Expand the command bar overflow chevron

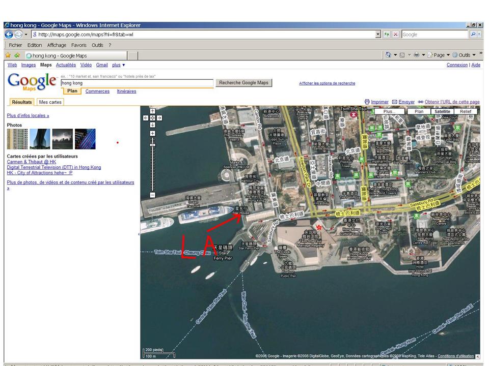[480, 53]
